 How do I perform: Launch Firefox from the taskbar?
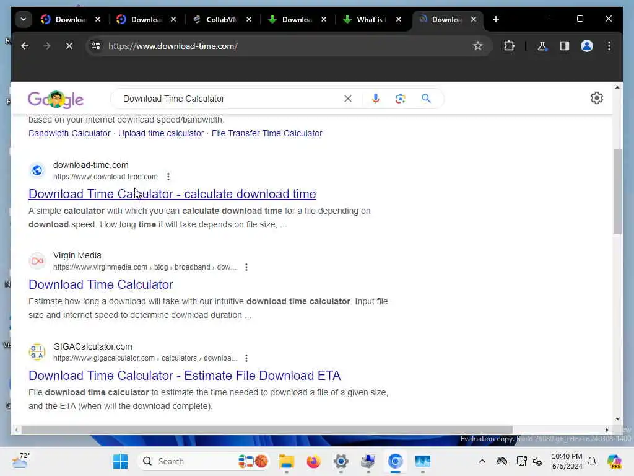313,461
